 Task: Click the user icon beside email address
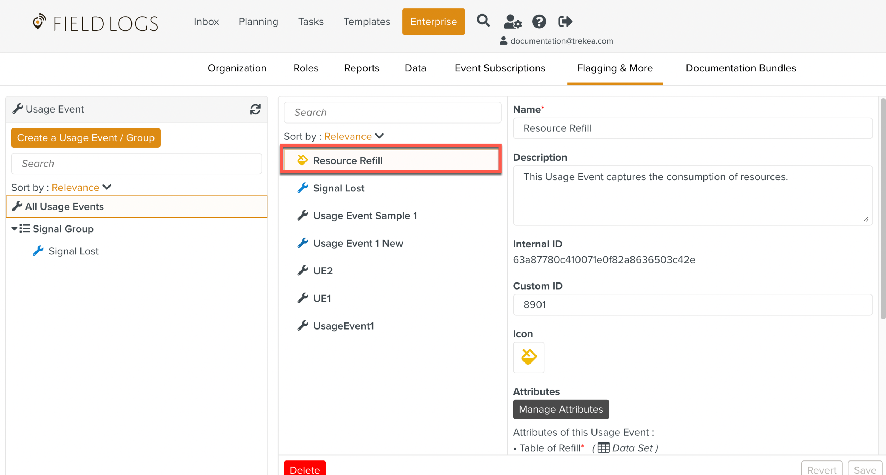tap(503, 41)
